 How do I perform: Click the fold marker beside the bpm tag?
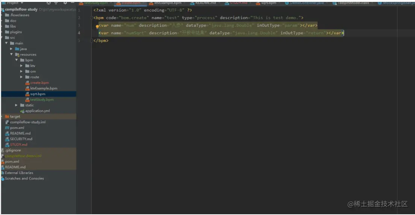[92, 18]
